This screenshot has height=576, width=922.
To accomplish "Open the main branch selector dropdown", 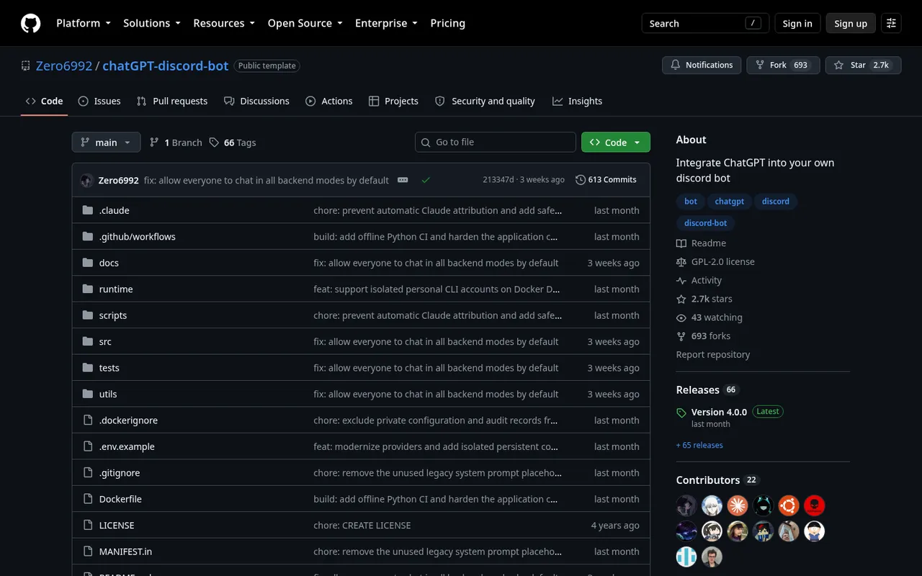I will pyautogui.click(x=106, y=143).
